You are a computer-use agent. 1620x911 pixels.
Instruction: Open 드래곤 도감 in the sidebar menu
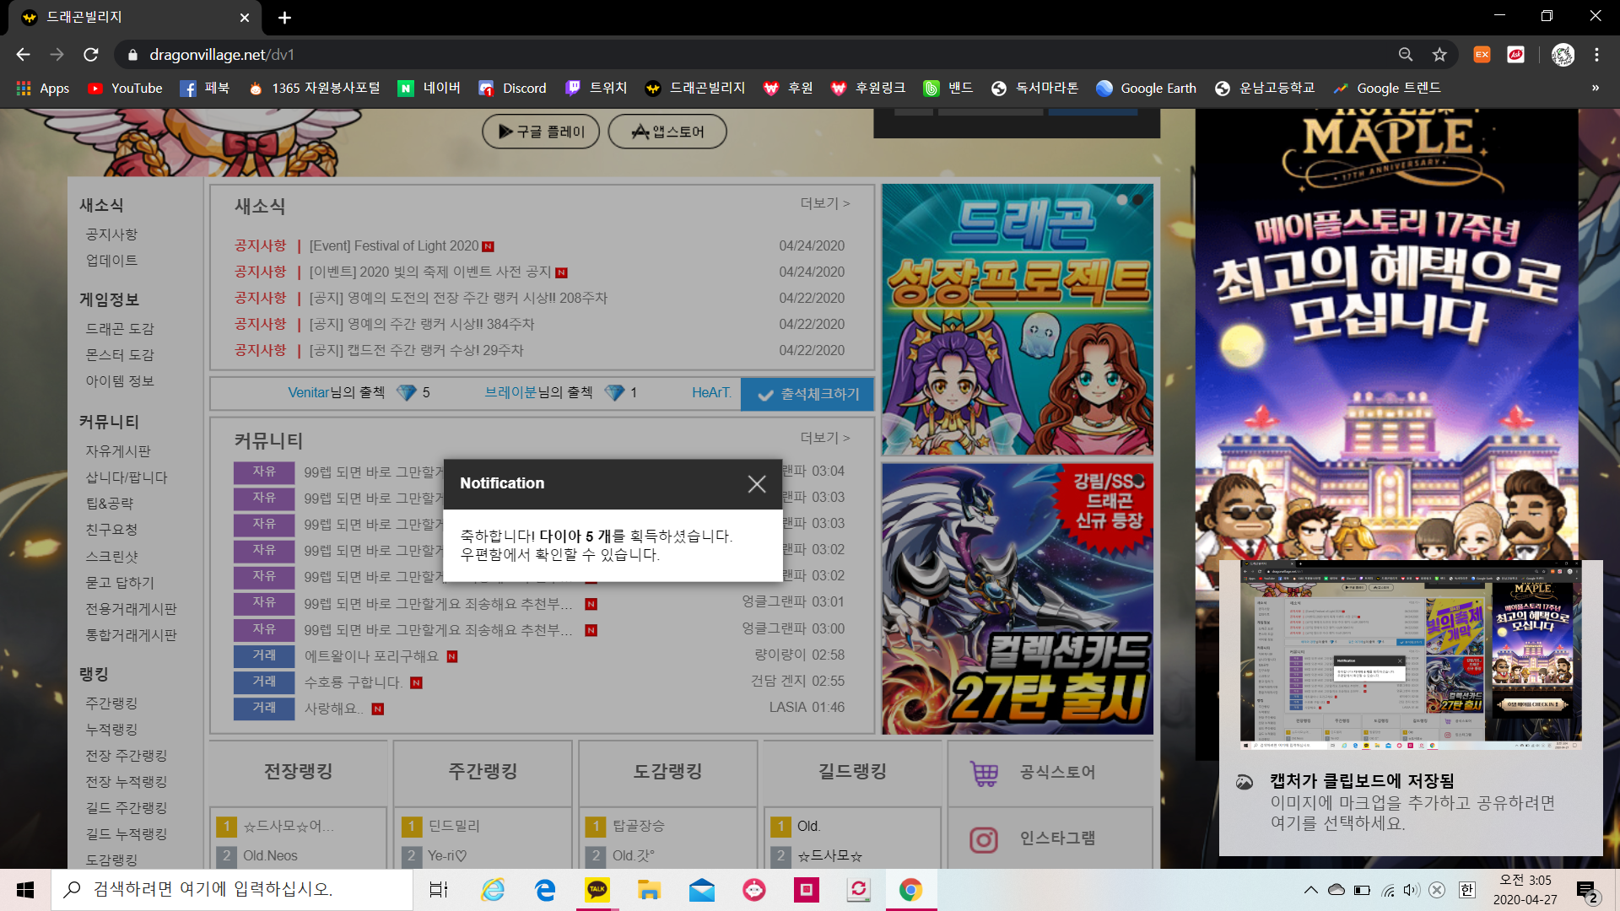120,329
